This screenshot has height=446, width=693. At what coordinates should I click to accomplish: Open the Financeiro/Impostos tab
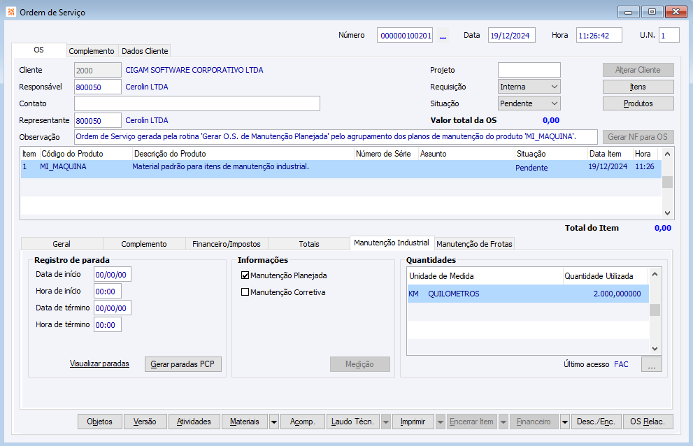(x=227, y=244)
